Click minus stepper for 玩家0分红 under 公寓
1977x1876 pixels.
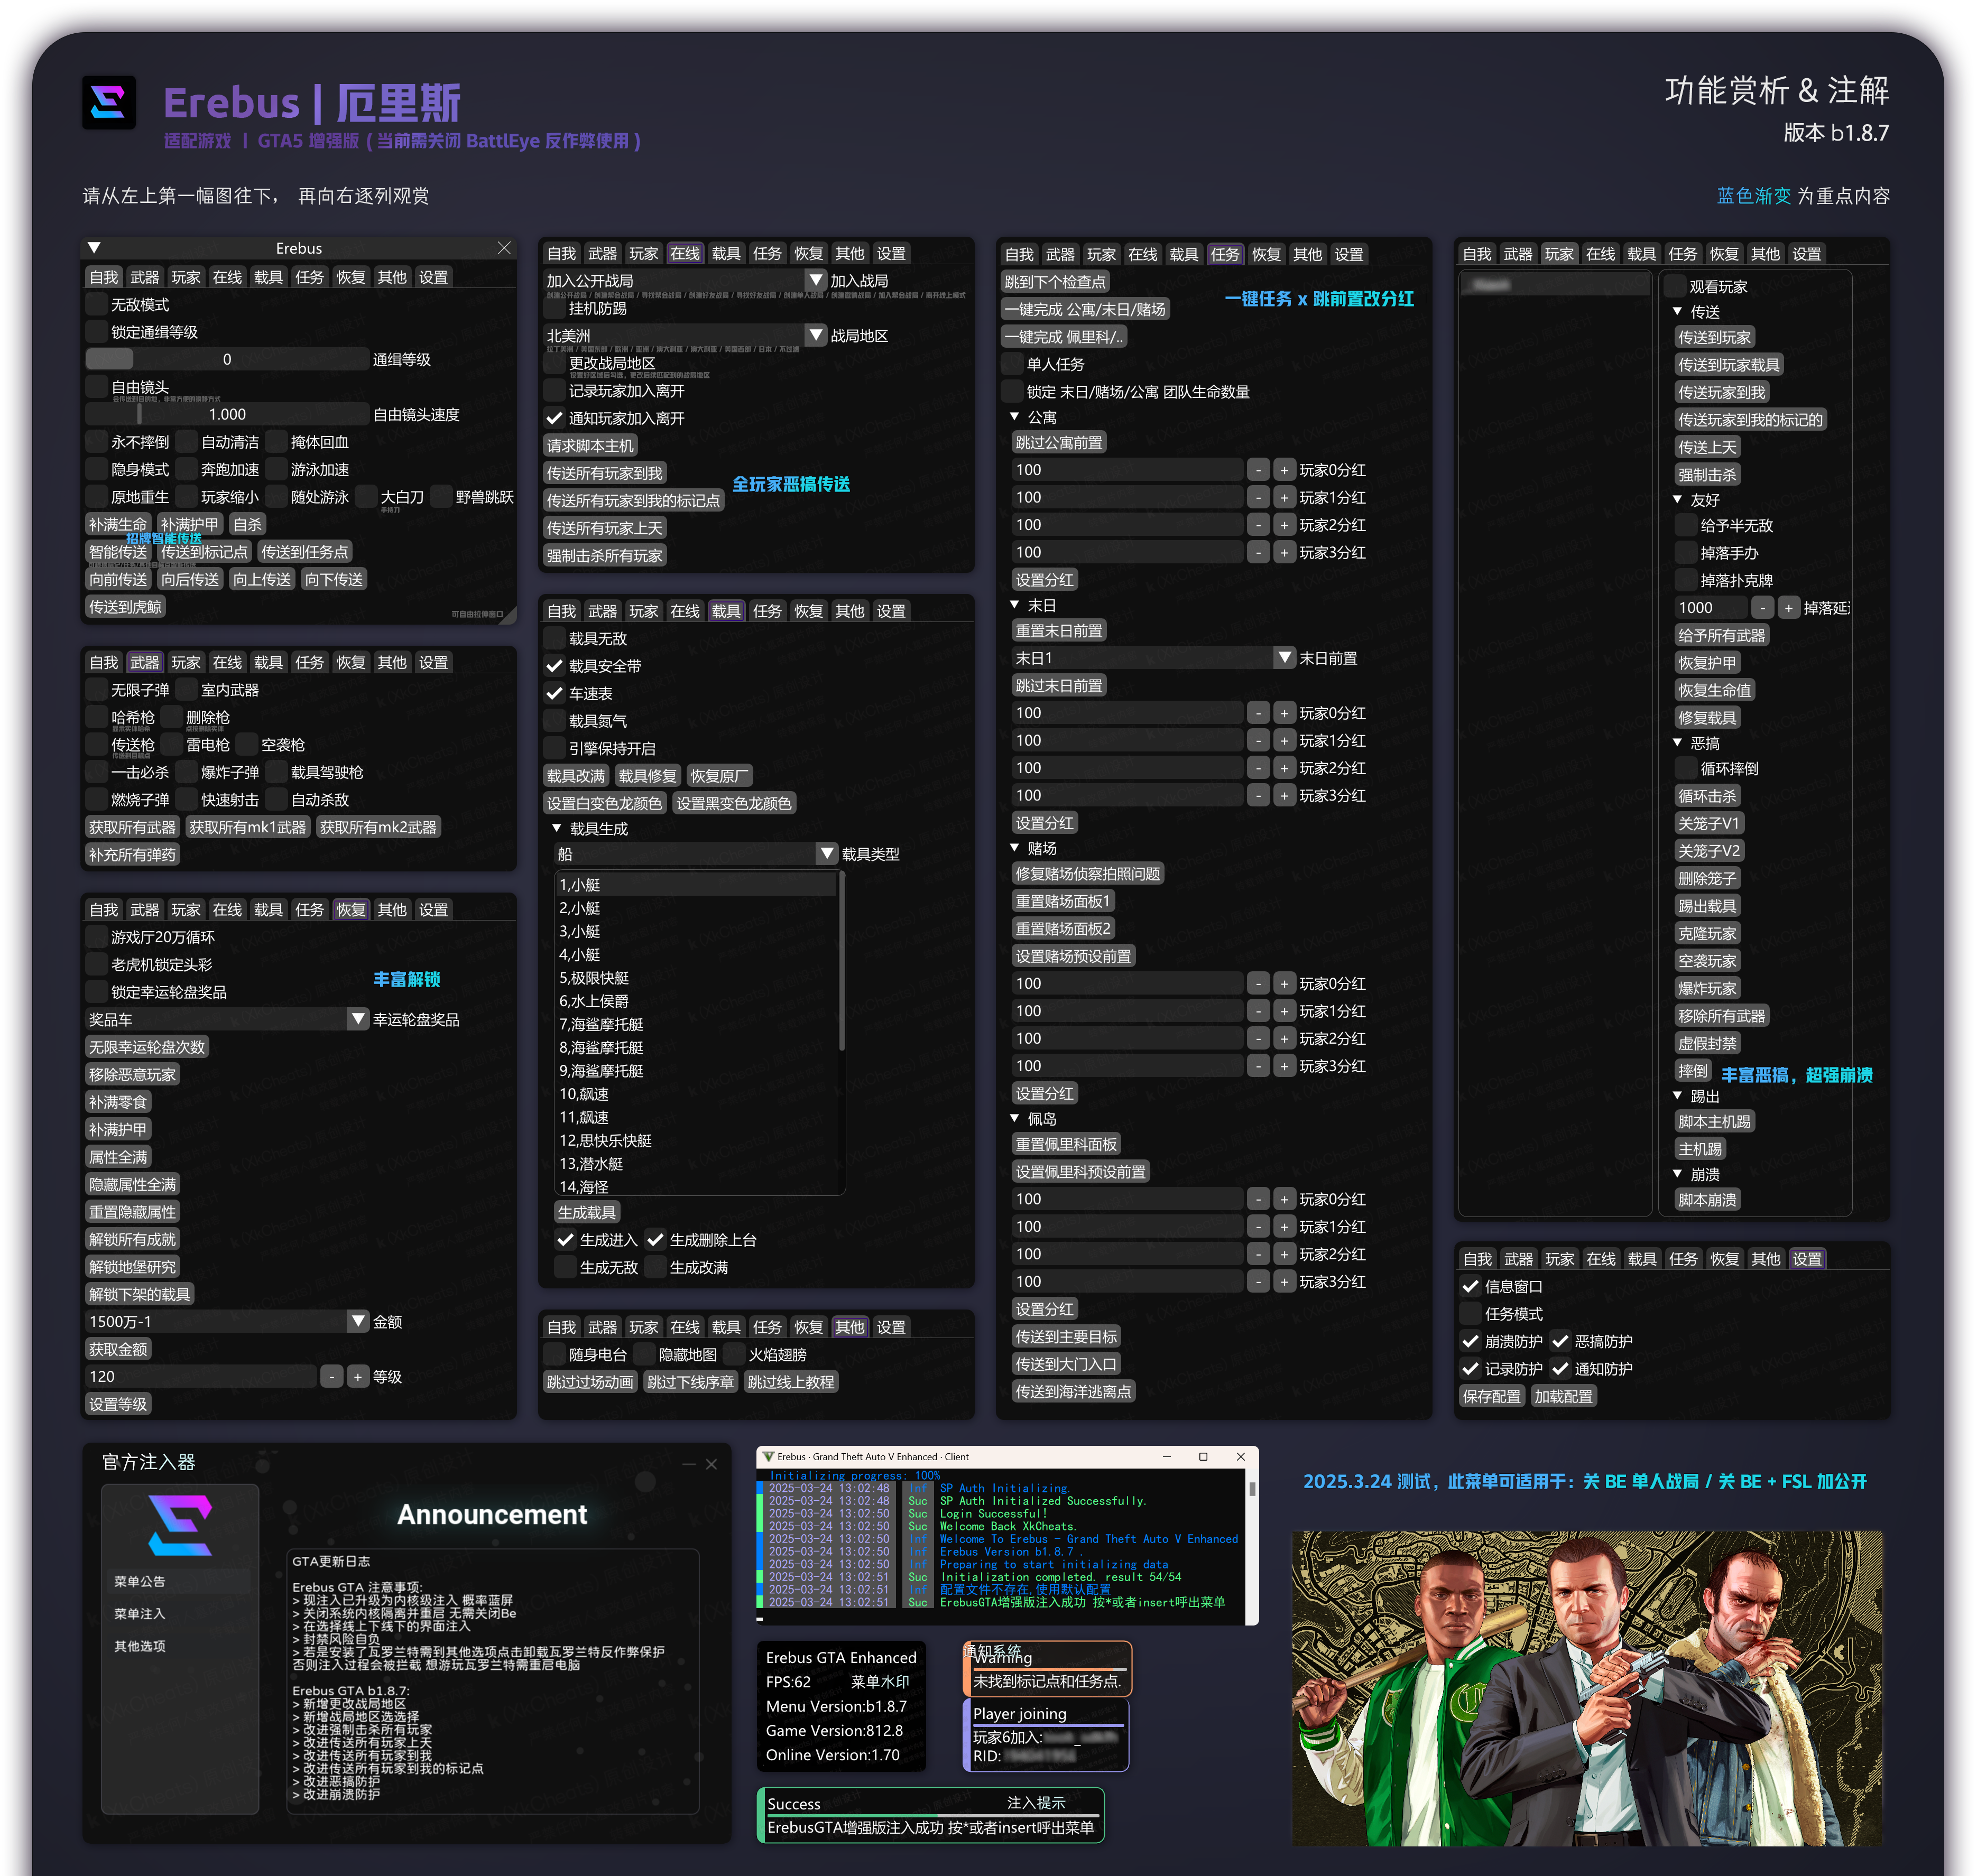pos(1259,470)
